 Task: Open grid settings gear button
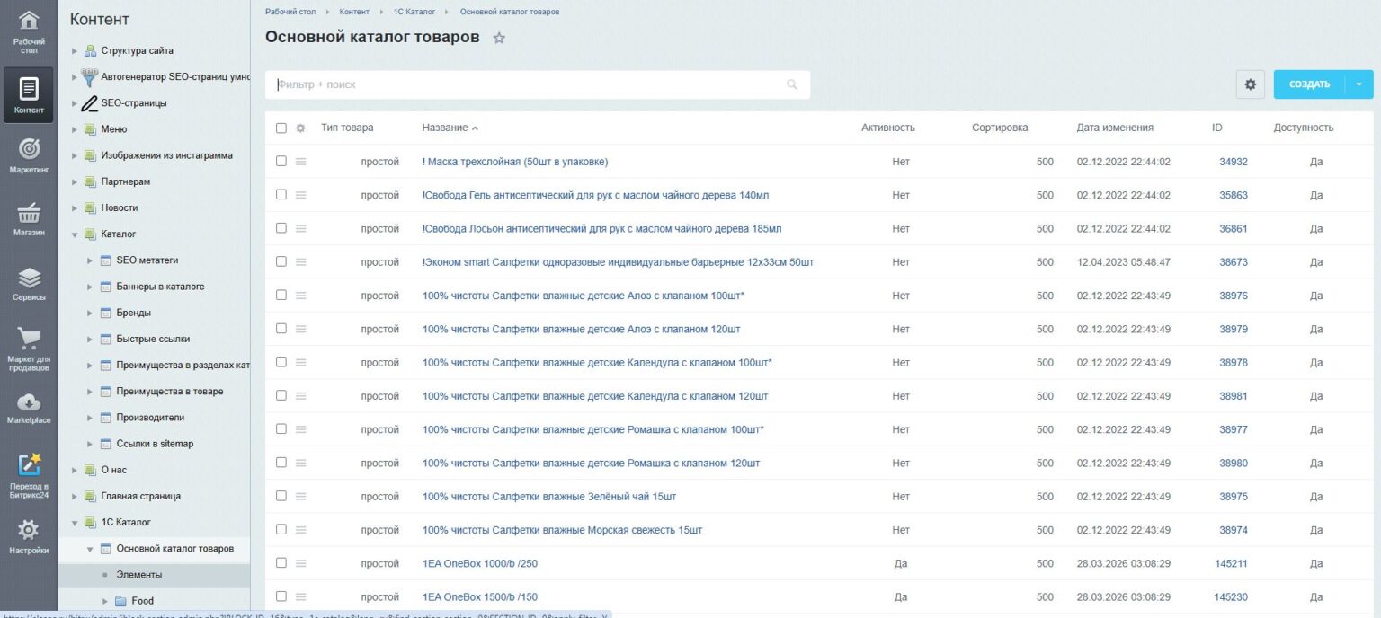point(1250,84)
